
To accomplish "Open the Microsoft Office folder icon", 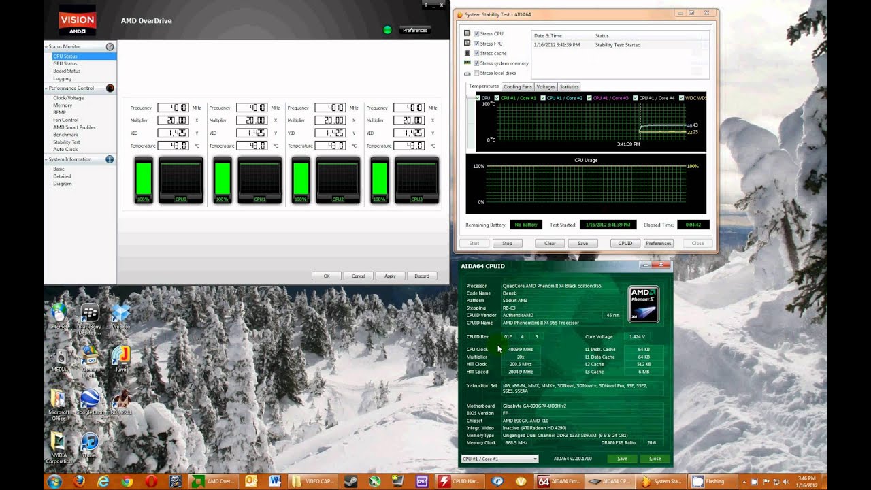I will [x=59, y=405].
